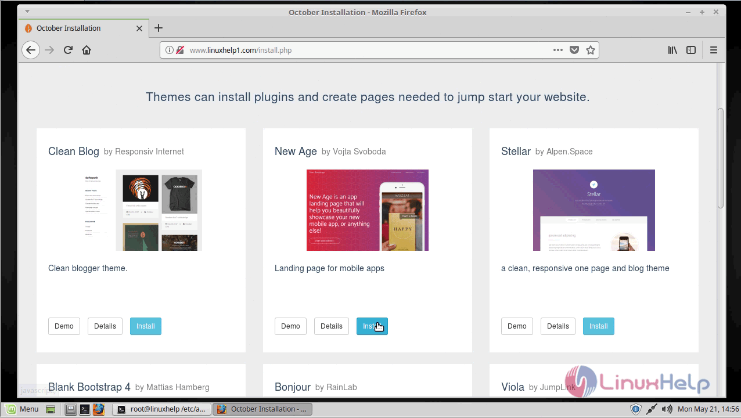Screen dimensions: 741x418
Task: View Details of Stellar theme
Action: pos(558,326)
